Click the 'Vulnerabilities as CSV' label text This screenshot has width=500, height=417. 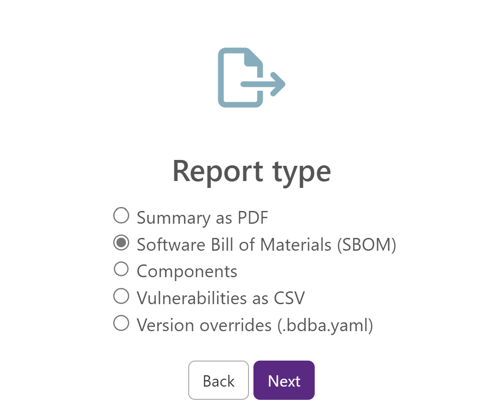tap(221, 299)
